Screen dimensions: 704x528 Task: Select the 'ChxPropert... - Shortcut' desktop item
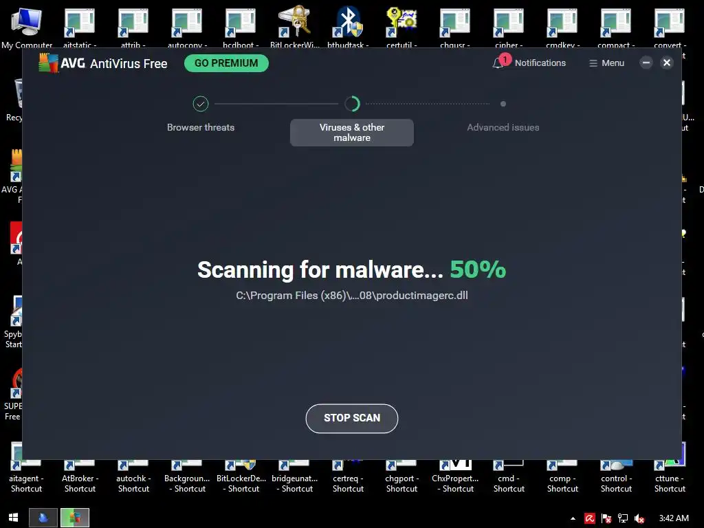[x=455, y=476]
